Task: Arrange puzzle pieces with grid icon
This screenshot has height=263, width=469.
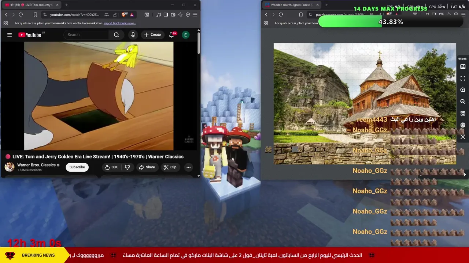Action: (x=463, y=113)
